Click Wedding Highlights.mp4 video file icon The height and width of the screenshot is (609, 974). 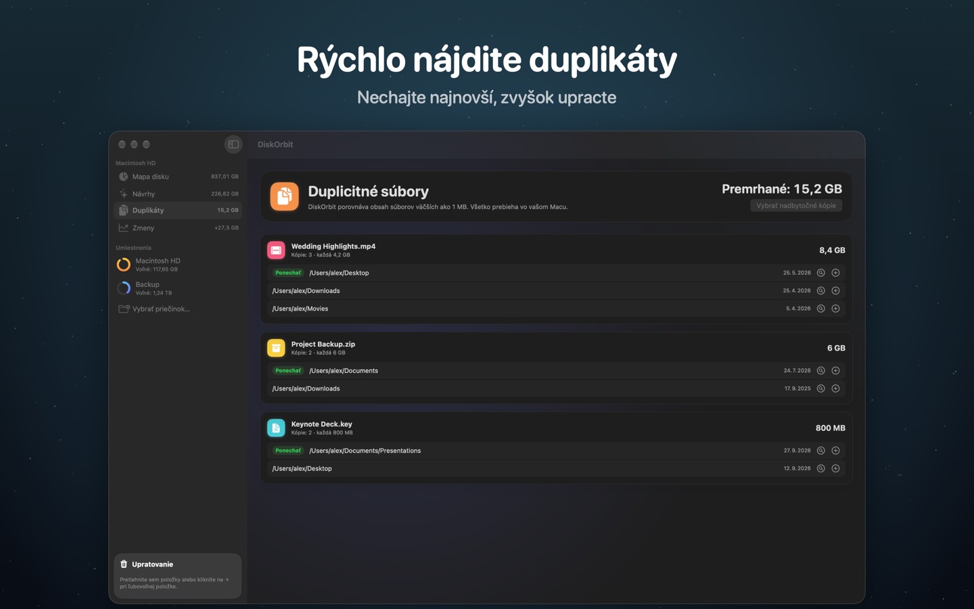click(276, 250)
